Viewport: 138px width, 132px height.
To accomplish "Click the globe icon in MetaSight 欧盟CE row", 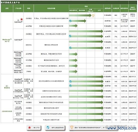I will (70, 81).
